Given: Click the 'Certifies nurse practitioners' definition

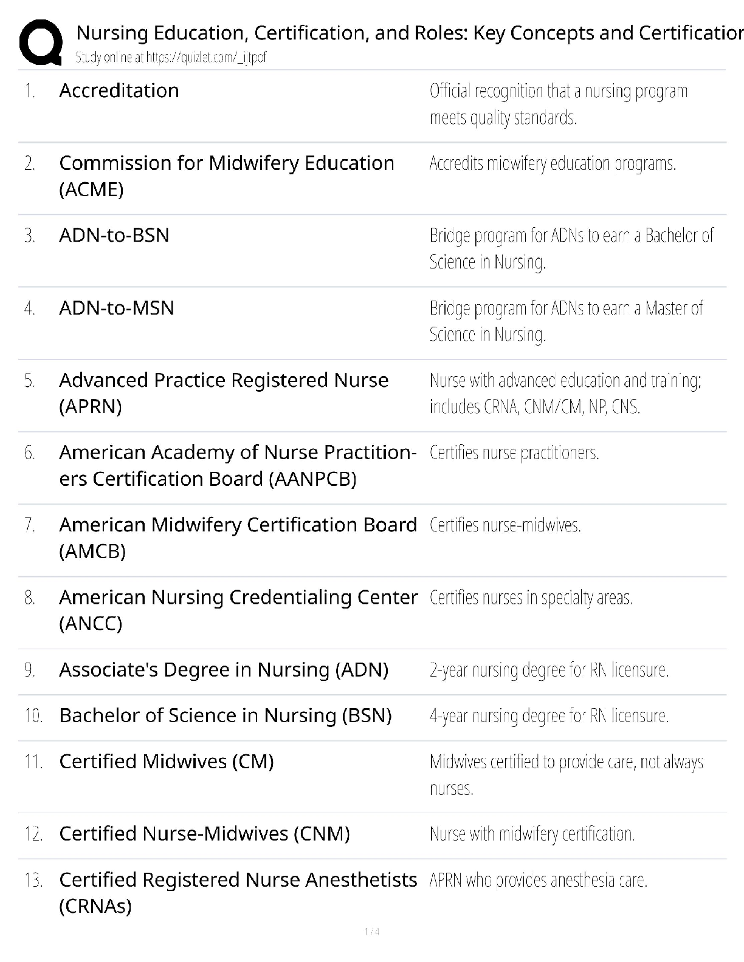Looking at the screenshot, I should coord(514,453).
